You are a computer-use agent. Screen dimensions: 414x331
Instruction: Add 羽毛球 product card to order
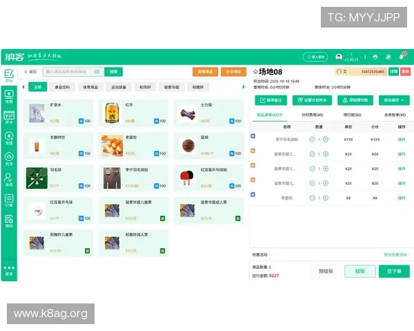pos(59,178)
